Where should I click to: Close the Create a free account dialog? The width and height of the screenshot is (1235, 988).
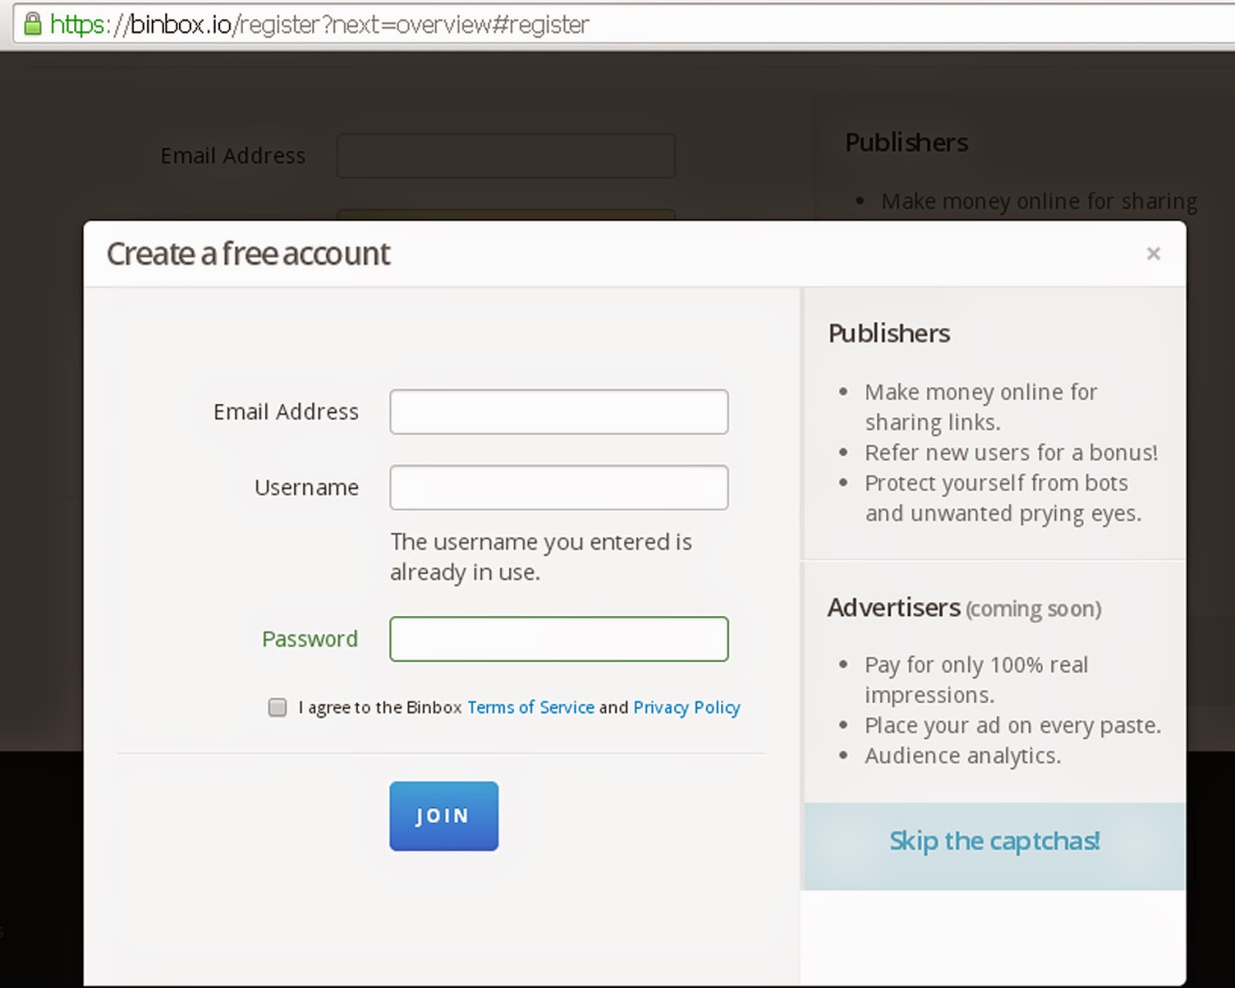(x=1153, y=253)
